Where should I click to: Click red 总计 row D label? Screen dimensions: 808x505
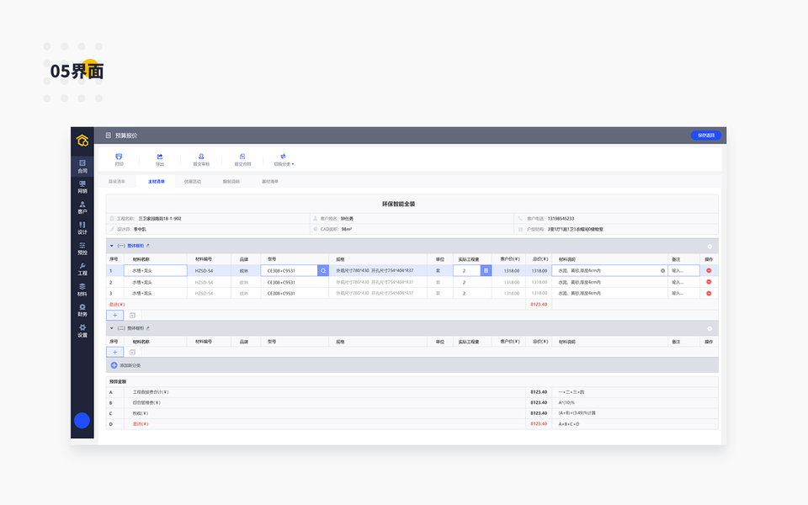tap(141, 424)
